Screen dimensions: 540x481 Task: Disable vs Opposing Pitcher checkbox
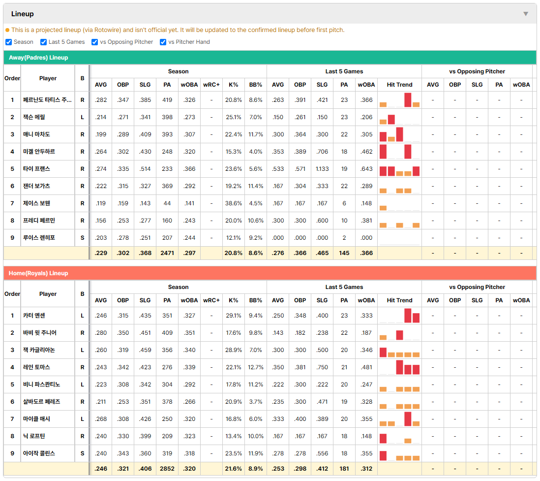(94, 42)
